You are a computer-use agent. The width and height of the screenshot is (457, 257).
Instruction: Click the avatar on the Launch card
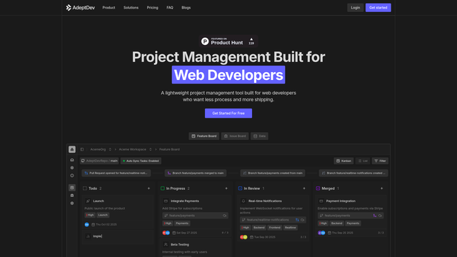86,225
